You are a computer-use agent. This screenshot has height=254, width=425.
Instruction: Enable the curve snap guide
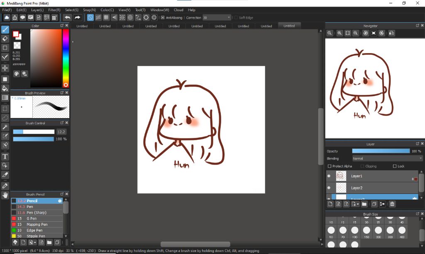[138, 17]
